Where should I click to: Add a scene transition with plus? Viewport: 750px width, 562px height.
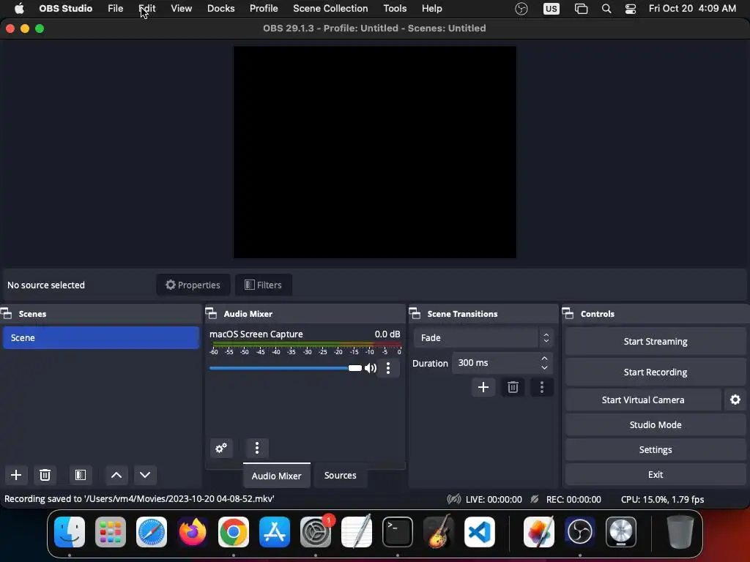(x=483, y=387)
